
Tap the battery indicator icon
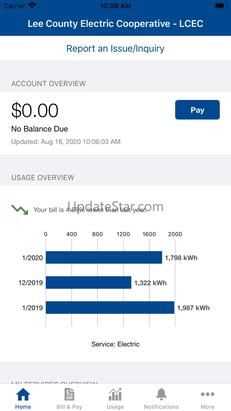point(221,6)
